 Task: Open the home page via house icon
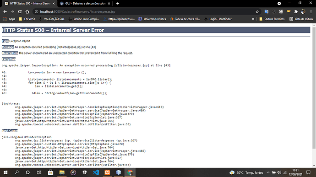point(27,12)
